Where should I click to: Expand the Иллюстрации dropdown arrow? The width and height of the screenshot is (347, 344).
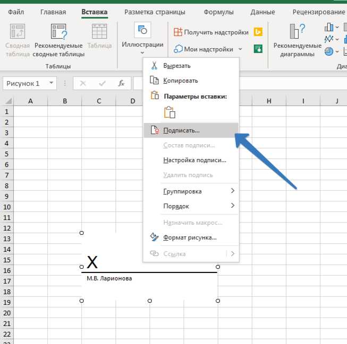click(x=142, y=53)
